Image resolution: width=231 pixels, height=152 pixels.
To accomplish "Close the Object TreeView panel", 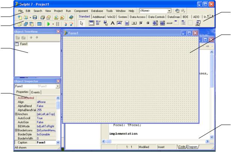I will point(58,32).
